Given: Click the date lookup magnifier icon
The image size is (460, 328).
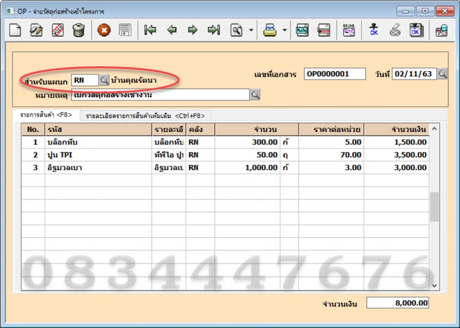Looking at the screenshot, I should pos(442,74).
